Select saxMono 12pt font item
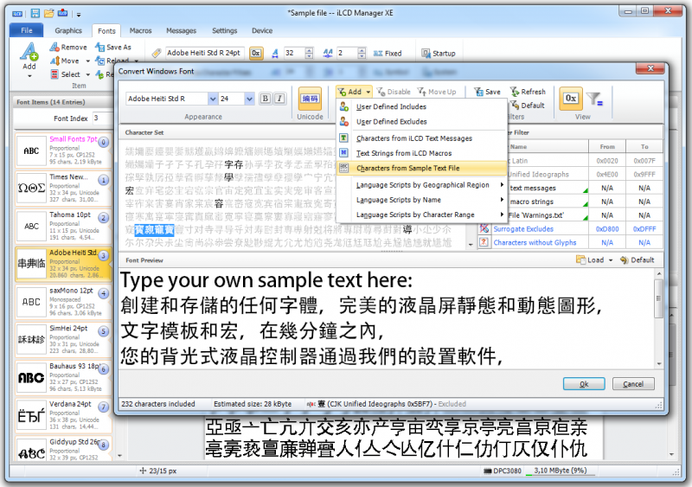692x487 pixels. (62, 302)
